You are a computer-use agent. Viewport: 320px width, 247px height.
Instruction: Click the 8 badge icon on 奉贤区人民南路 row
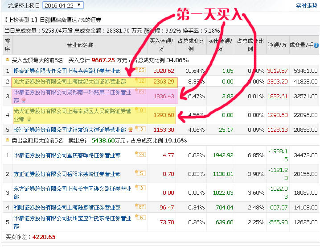tap(140, 110)
